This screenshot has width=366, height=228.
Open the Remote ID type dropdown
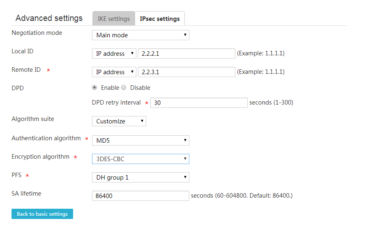(x=114, y=72)
